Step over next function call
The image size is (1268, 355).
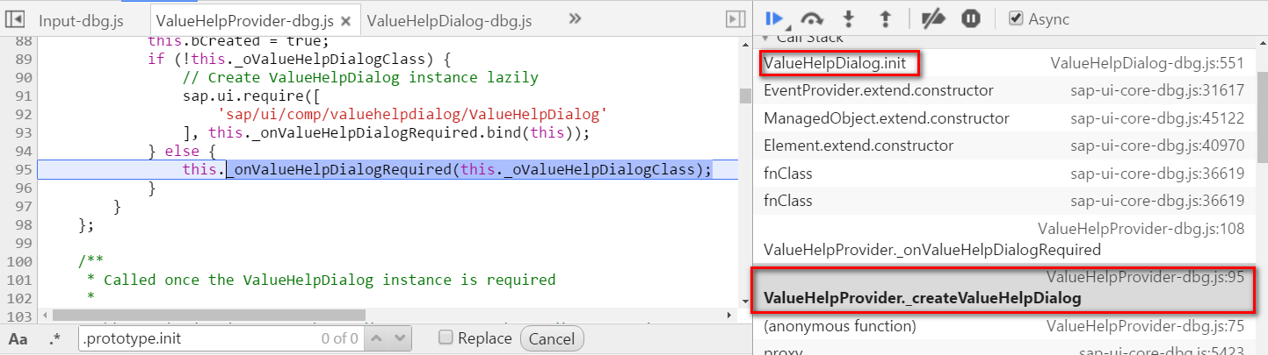(x=813, y=18)
